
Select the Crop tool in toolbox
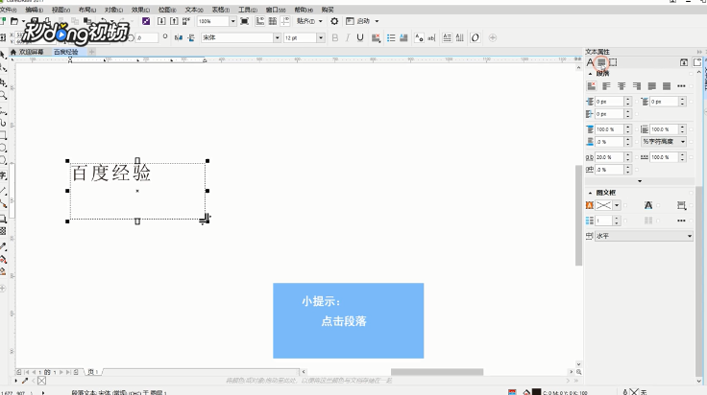3,82
